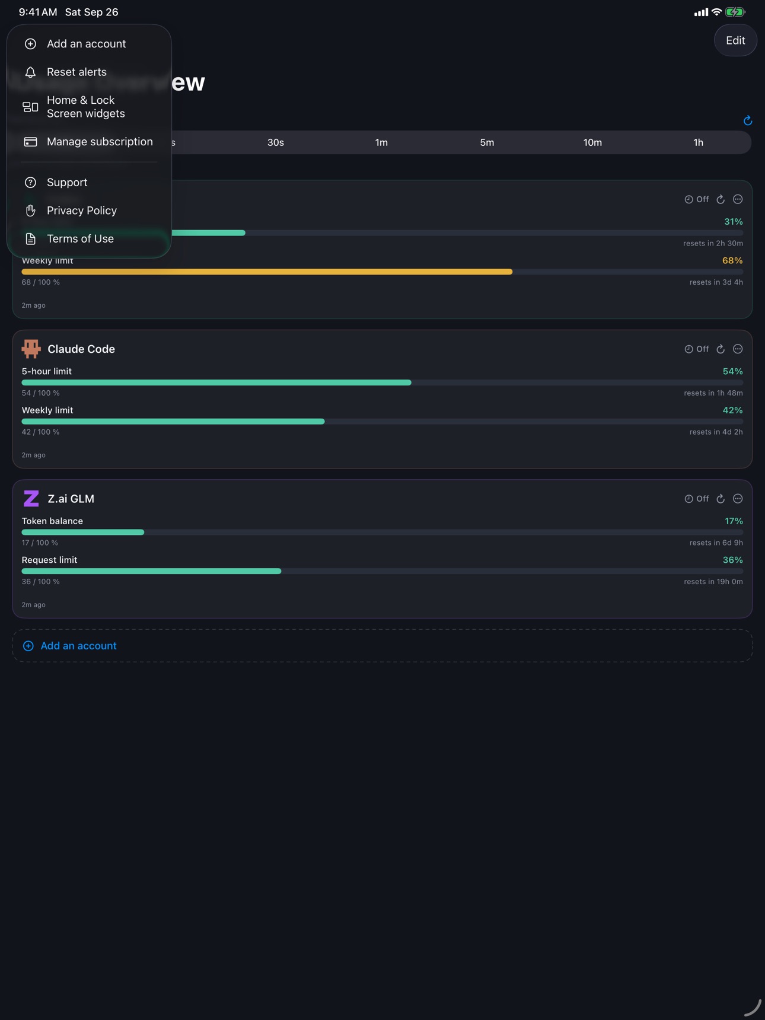Screen dimensions: 765x1020
Task: Click the battery icon in status bar
Action: pos(735,12)
